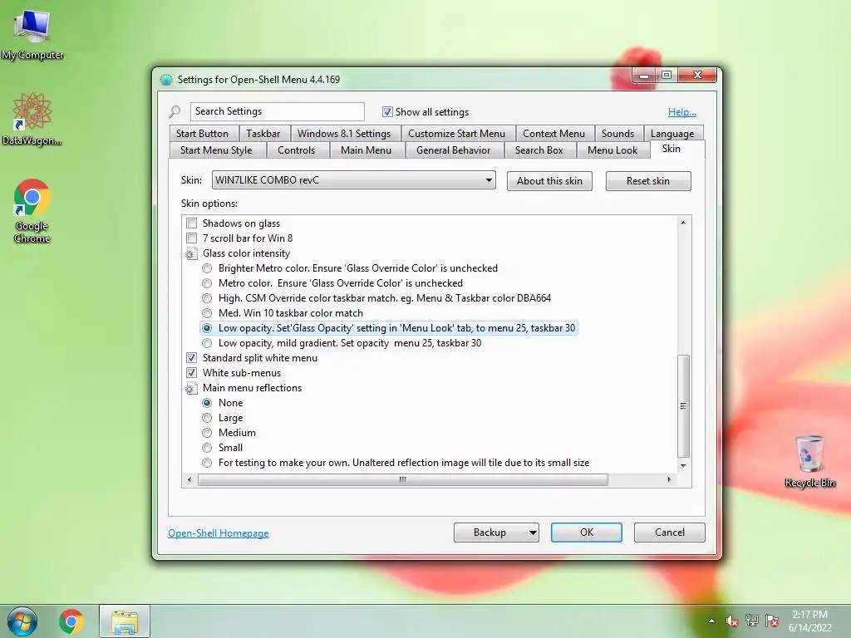Open Windows Explorer taskbar button
The width and height of the screenshot is (851, 638).
tap(125, 621)
